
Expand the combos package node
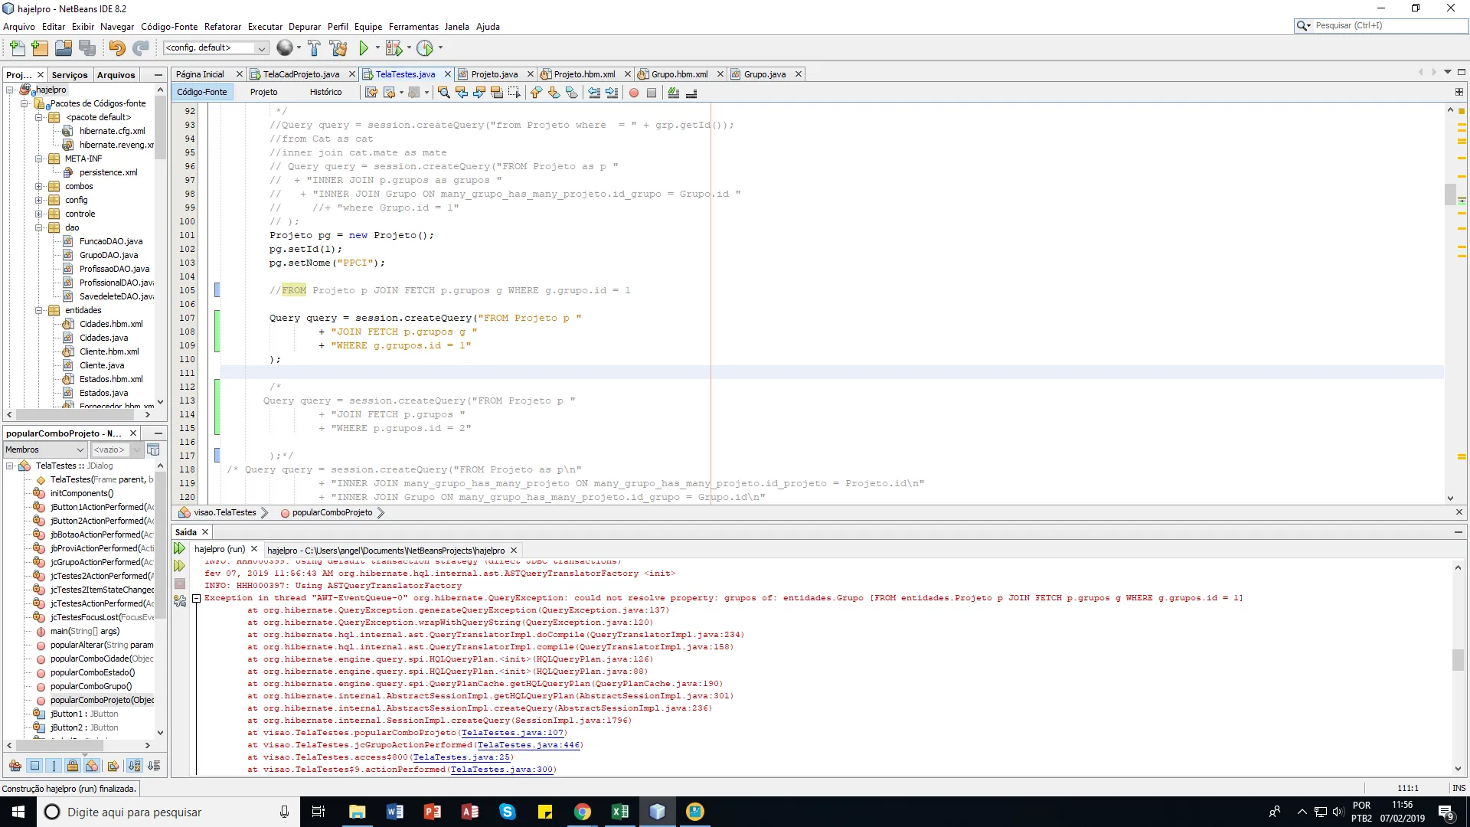38,186
